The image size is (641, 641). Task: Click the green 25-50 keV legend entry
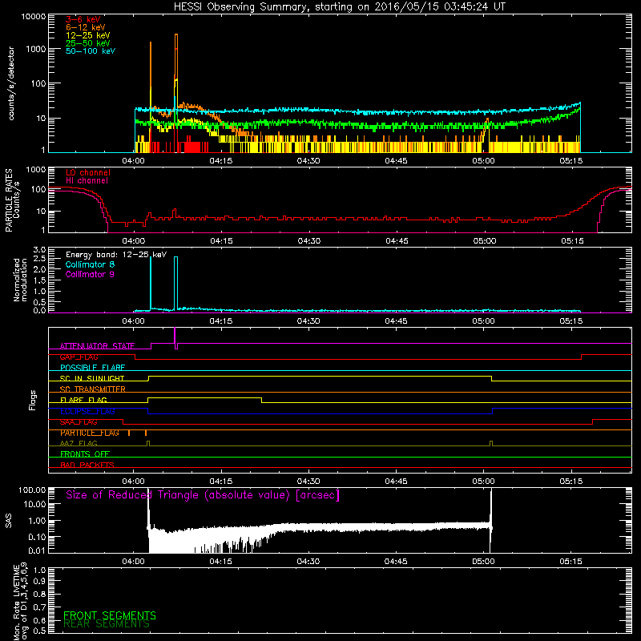click(88, 43)
